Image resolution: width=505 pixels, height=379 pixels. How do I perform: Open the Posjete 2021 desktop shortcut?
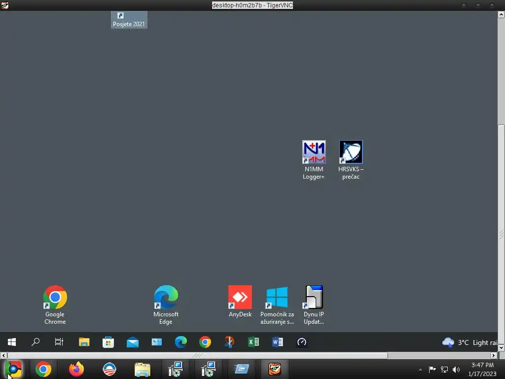pyautogui.click(x=129, y=20)
